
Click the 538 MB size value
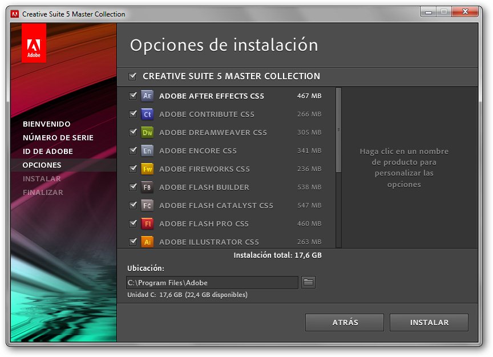(x=309, y=187)
